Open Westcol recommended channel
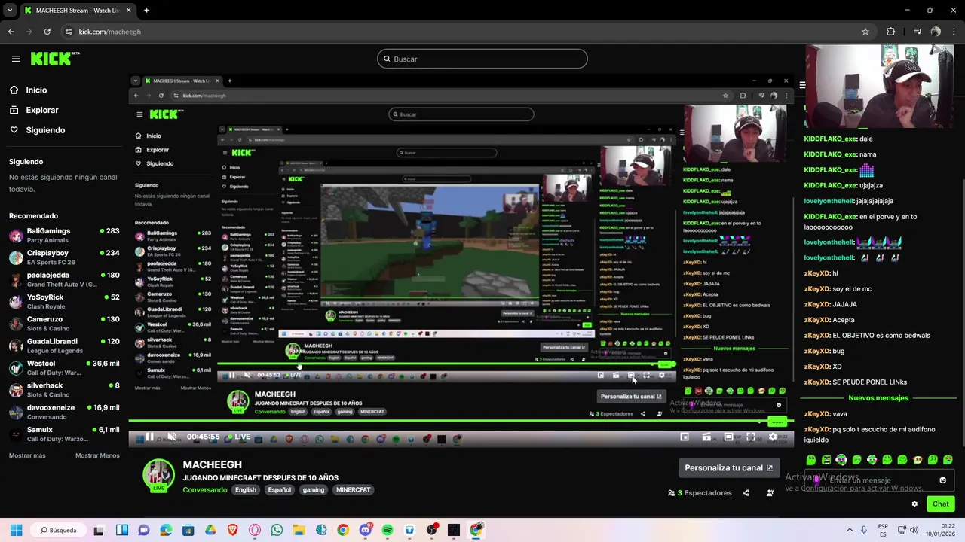 pyautogui.click(x=64, y=367)
